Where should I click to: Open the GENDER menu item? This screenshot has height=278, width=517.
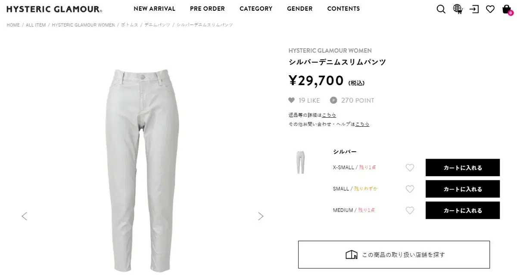300,9
